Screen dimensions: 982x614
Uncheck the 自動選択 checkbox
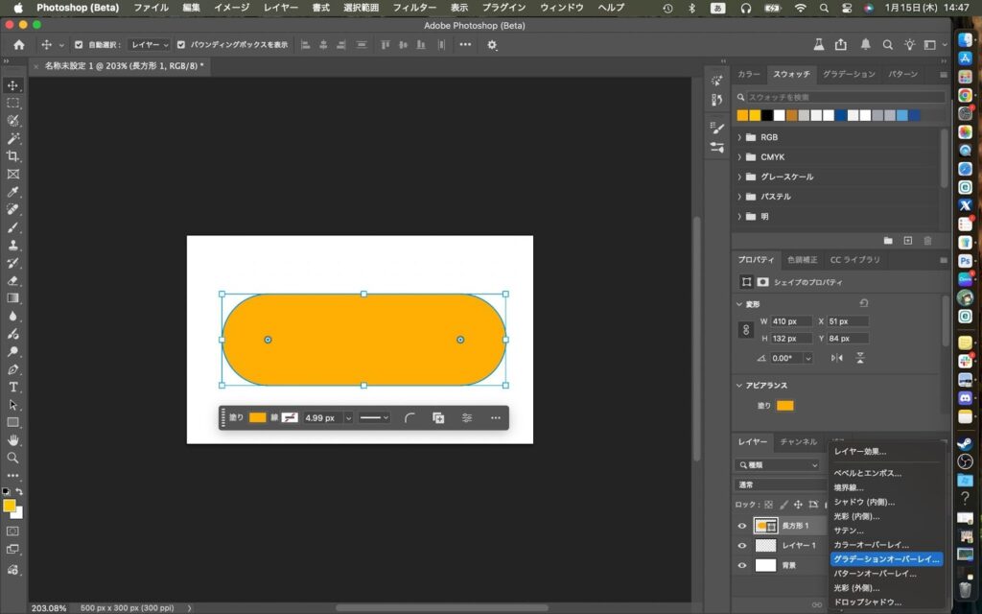tap(79, 45)
